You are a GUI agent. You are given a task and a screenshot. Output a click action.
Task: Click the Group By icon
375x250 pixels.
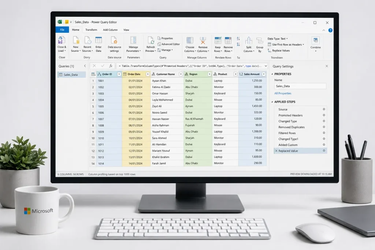[260, 40]
